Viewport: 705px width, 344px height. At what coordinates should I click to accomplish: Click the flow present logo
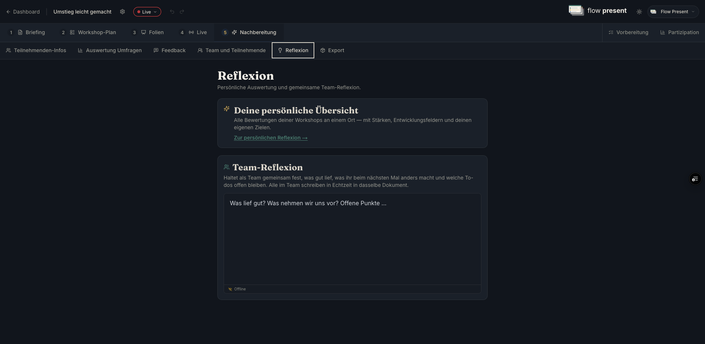597,11
